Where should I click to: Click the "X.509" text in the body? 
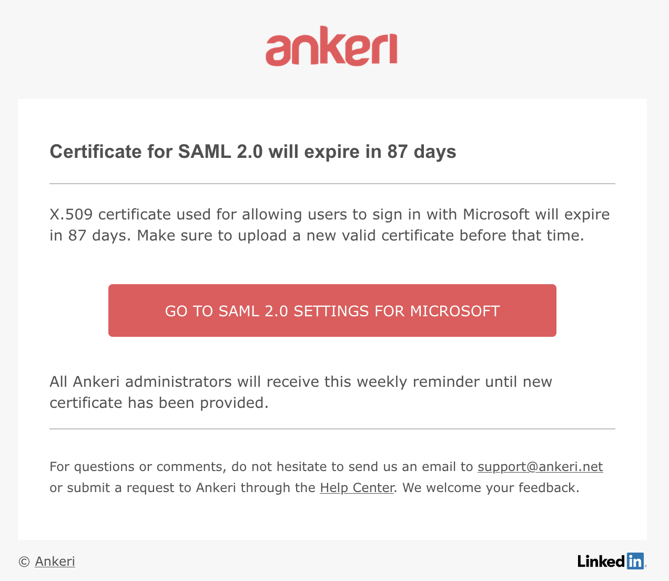pyautogui.click(x=71, y=215)
